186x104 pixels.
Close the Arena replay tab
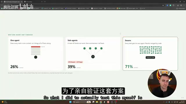coord(42,2)
